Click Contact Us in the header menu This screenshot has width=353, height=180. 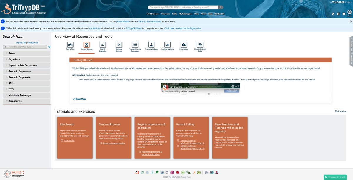pos(219,14)
